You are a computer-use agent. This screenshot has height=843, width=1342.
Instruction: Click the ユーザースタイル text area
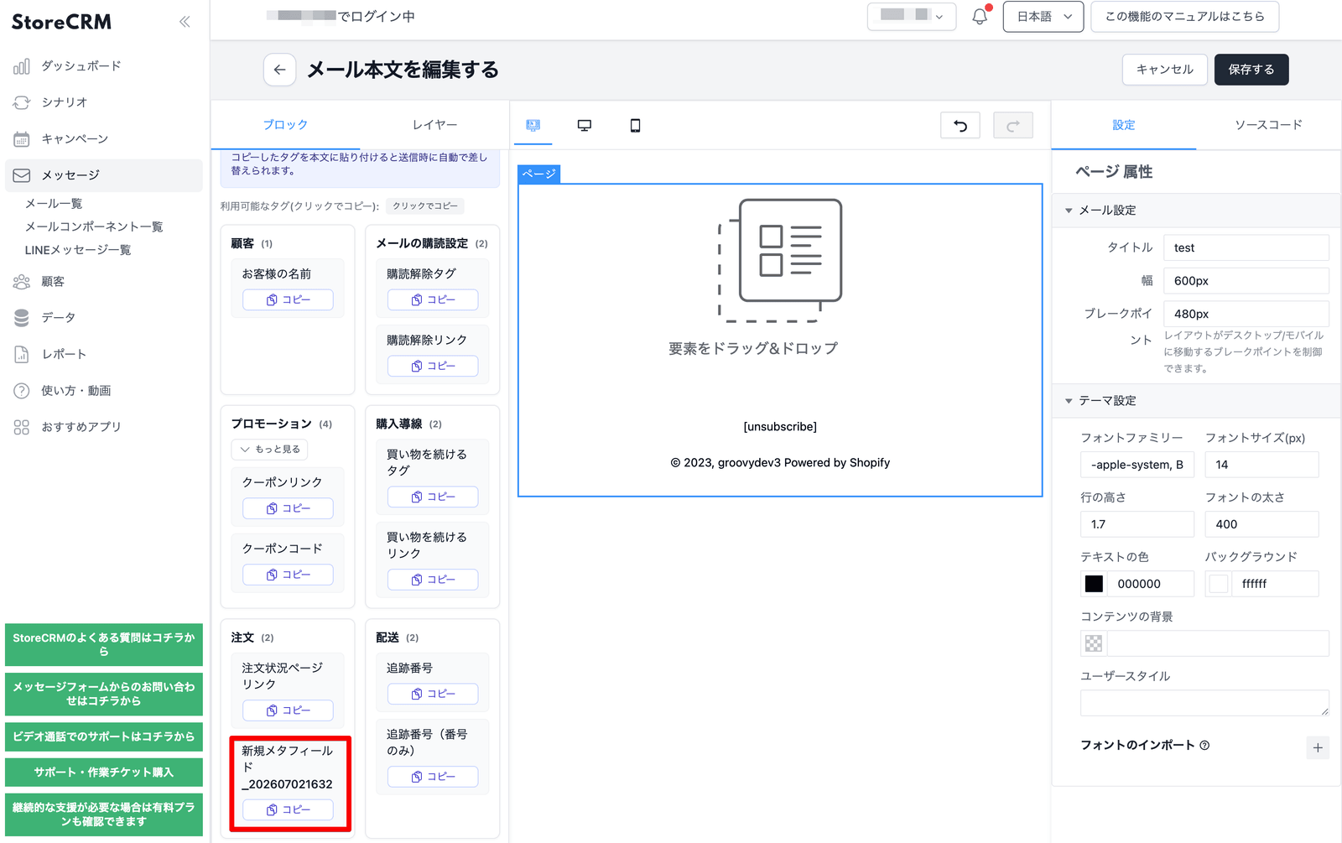tap(1204, 703)
